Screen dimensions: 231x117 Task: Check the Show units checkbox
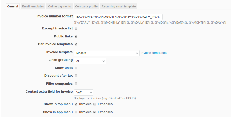point(76,68)
